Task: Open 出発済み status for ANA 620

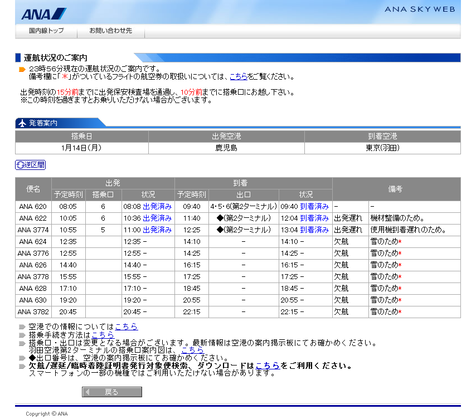Action: [157, 207]
